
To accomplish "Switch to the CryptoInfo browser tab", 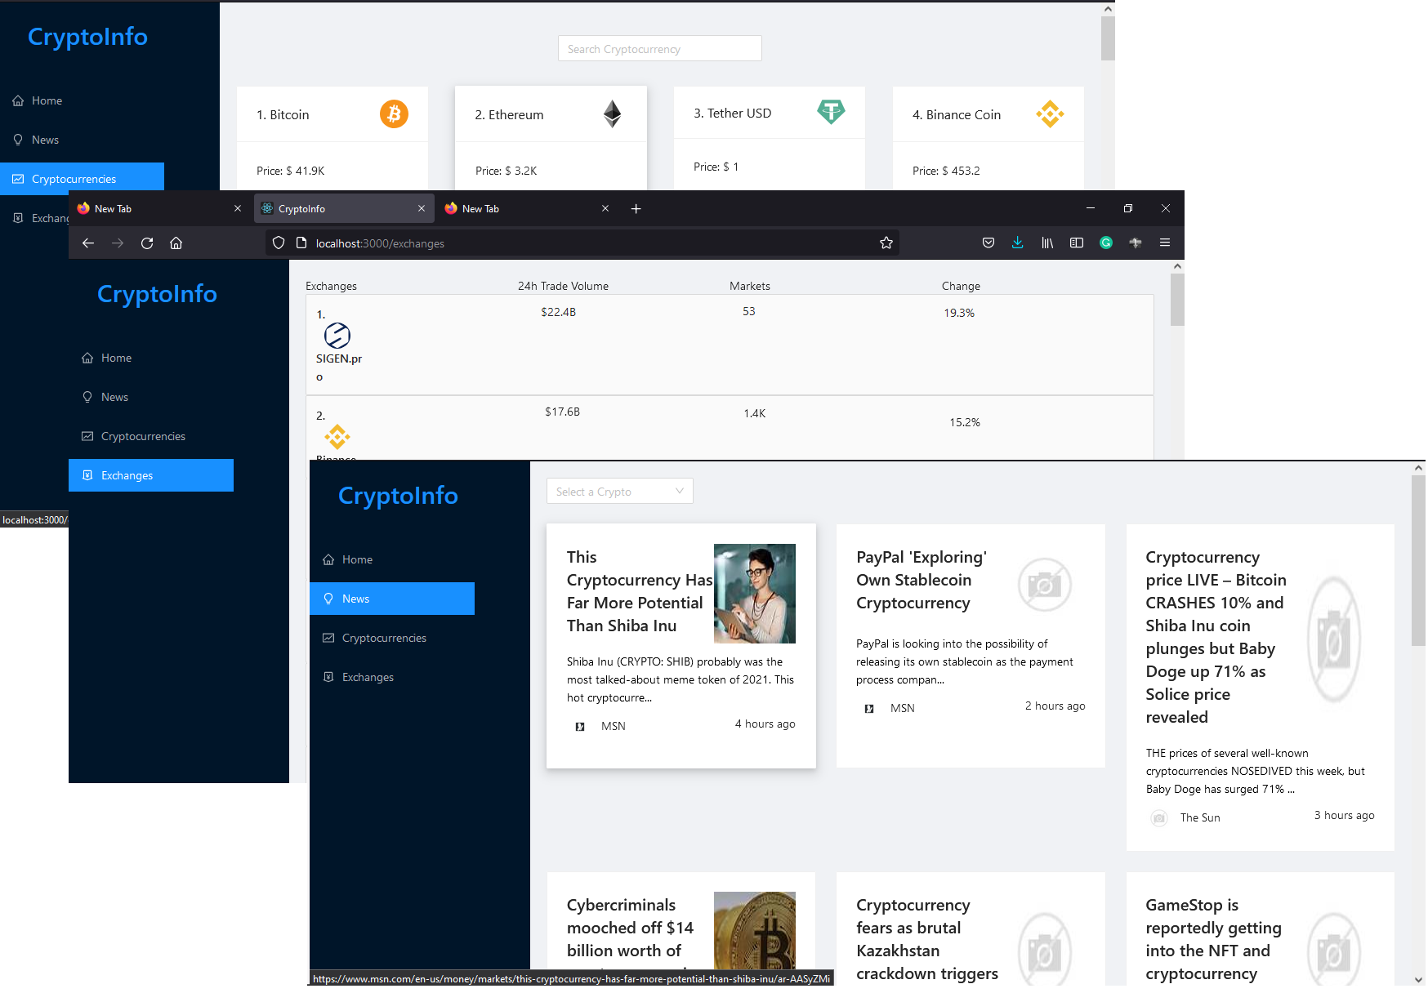I will pyautogui.click(x=343, y=208).
